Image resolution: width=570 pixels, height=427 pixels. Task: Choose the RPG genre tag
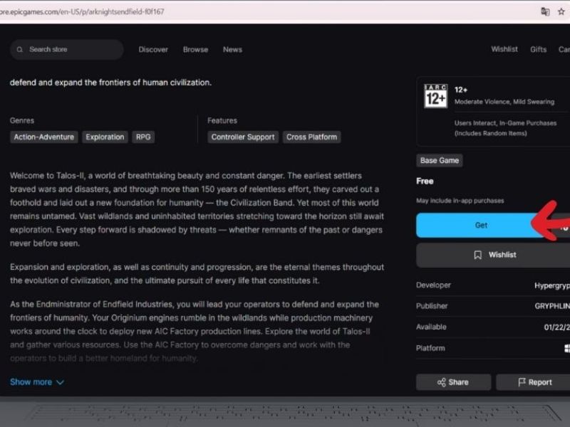[143, 137]
